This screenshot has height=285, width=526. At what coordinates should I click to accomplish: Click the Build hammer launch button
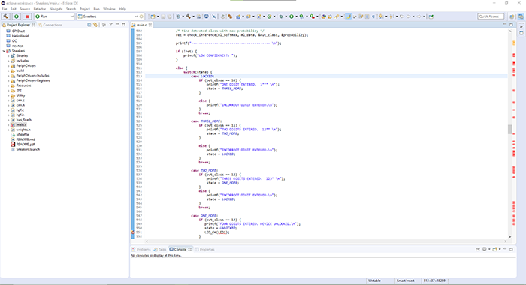tap(6, 16)
